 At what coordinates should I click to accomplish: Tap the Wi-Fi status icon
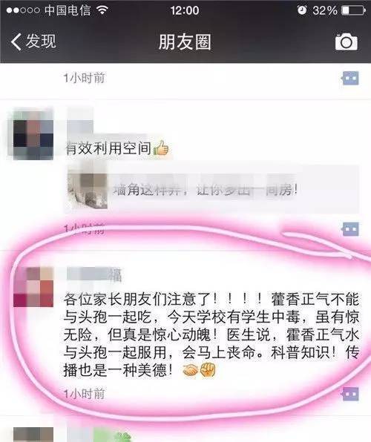[x=102, y=10]
